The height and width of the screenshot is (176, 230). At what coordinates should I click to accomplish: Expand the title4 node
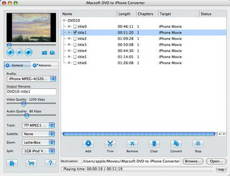click(69, 51)
